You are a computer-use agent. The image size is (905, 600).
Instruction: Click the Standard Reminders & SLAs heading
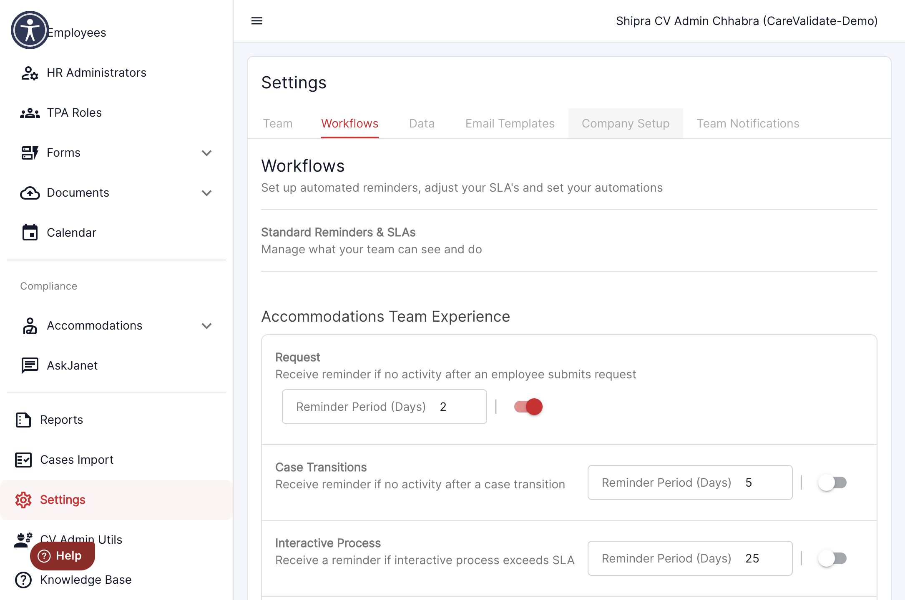338,232
